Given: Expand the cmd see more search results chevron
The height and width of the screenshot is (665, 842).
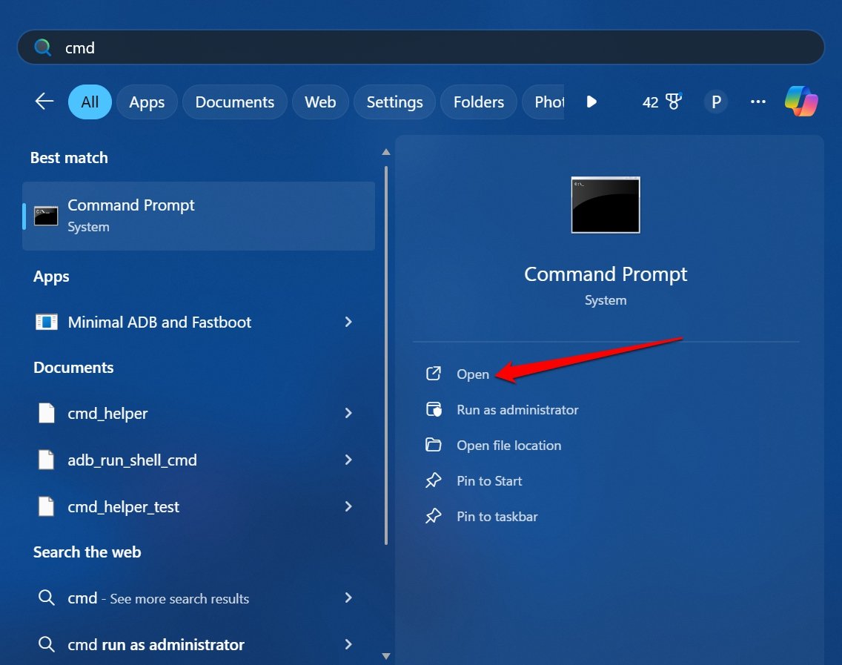Looking at the screenshot, I should click(348, 598).
